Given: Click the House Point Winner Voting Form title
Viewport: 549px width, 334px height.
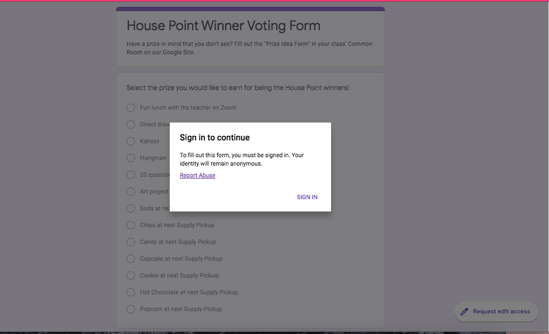Looking at the screenshot, I should coord(224,26).
